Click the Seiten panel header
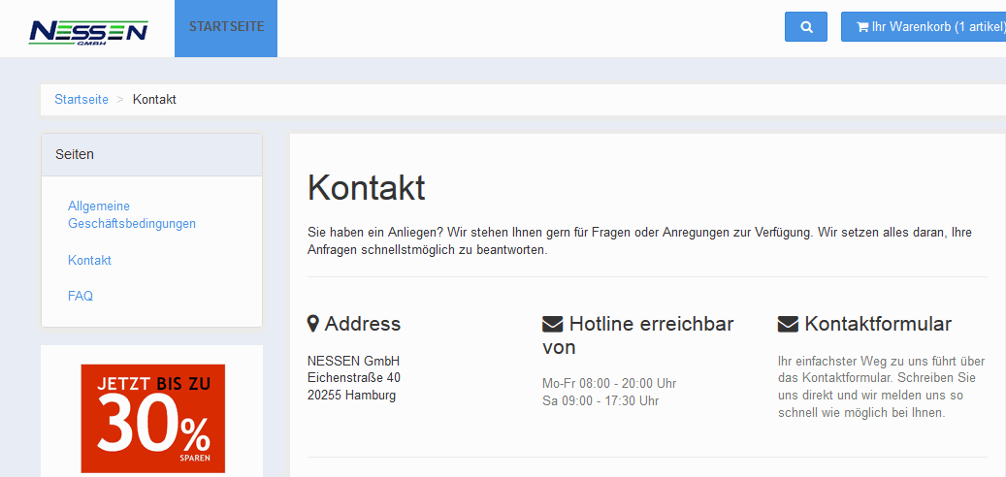Image resolution: width=1006 pixels, height=477 pixels. tap(151, 154)
